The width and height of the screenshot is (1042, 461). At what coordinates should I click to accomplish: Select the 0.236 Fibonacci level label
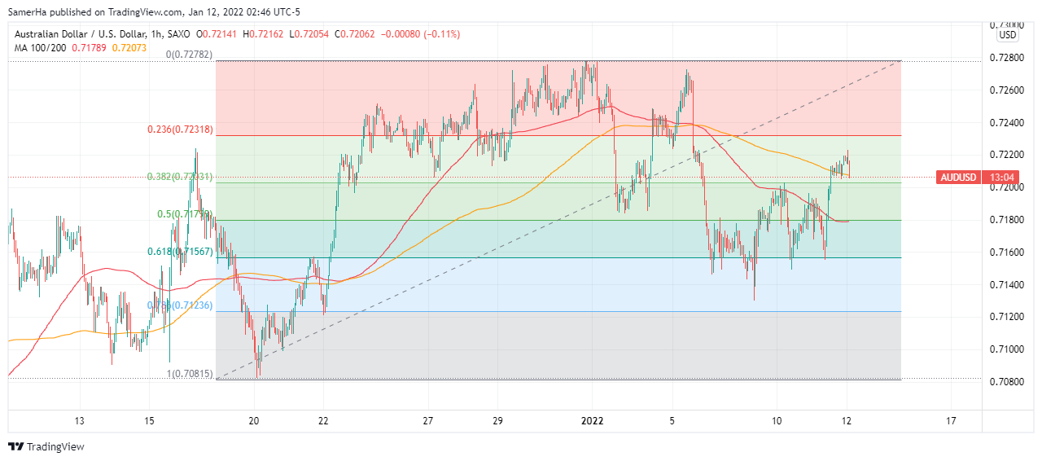[179, 130]
